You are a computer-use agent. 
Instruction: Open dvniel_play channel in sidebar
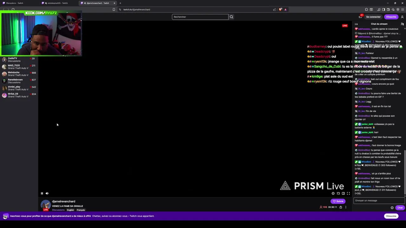19,88
